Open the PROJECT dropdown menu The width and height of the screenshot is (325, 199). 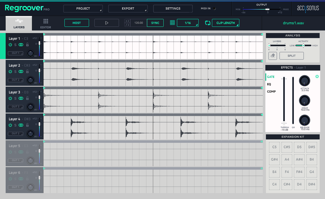[83, 8]
